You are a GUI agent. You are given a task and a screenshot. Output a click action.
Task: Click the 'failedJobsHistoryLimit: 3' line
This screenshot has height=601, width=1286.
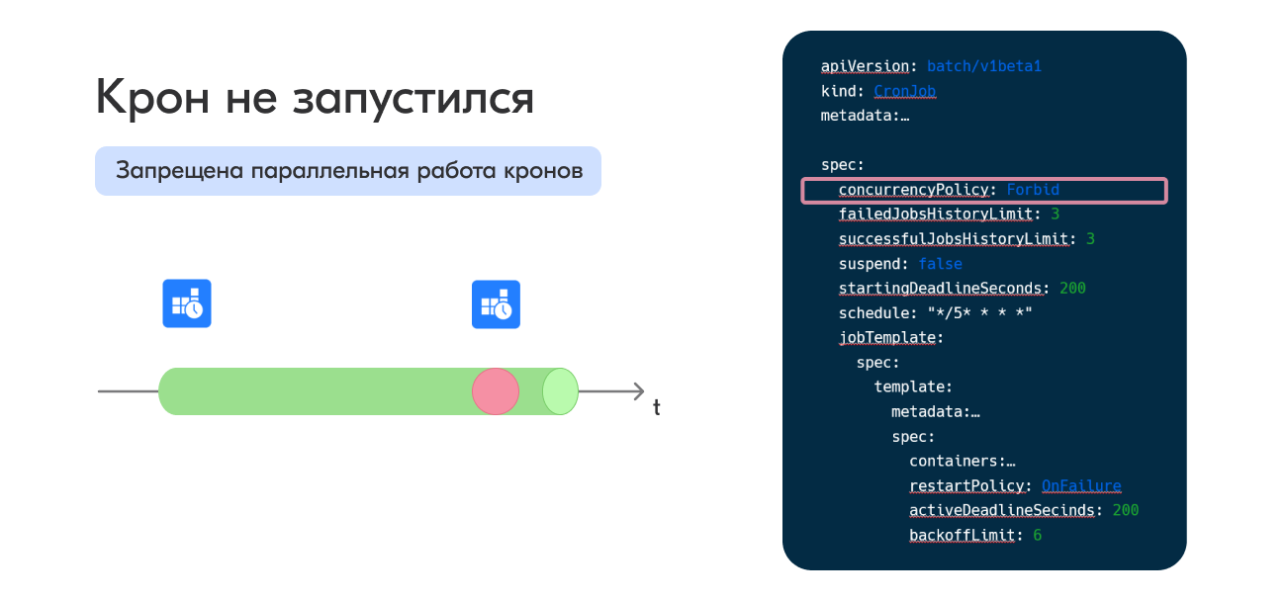pyautogui.click(x=949, y=215)
